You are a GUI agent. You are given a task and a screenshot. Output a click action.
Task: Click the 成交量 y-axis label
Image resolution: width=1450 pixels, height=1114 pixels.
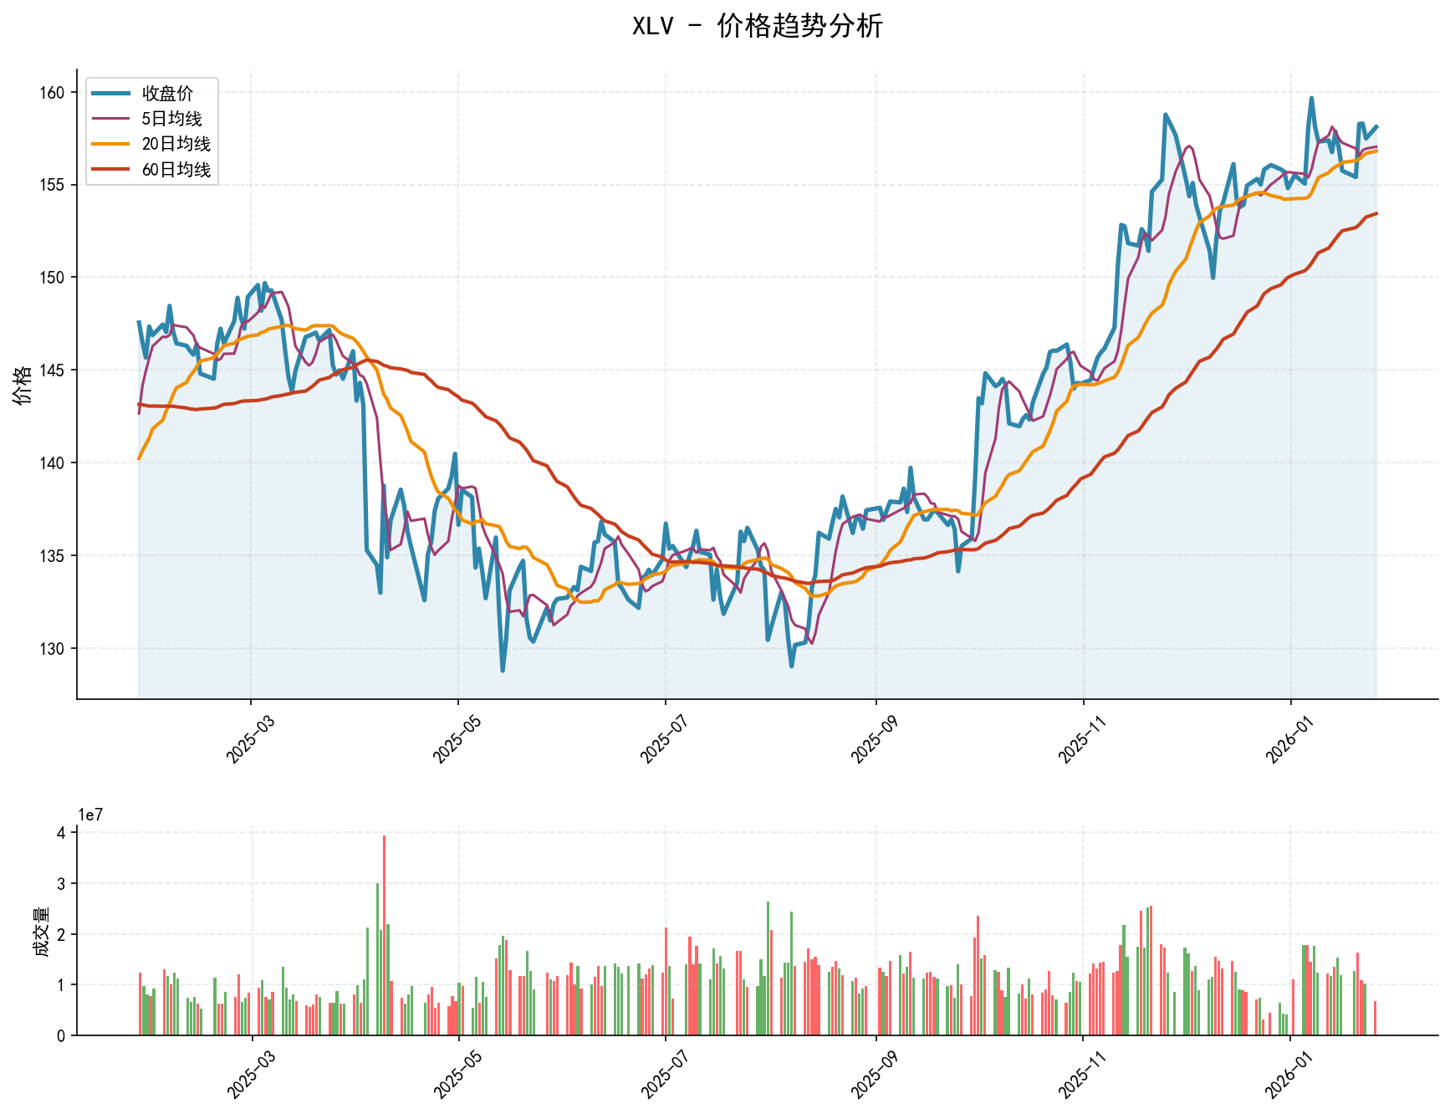39,932
